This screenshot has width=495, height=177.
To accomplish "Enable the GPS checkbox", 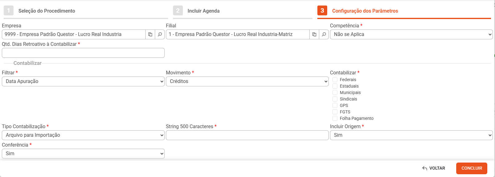I will click(x=335, y=105).
